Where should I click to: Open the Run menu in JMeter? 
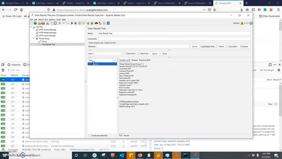pyautogui.click(x=46, y=19)
